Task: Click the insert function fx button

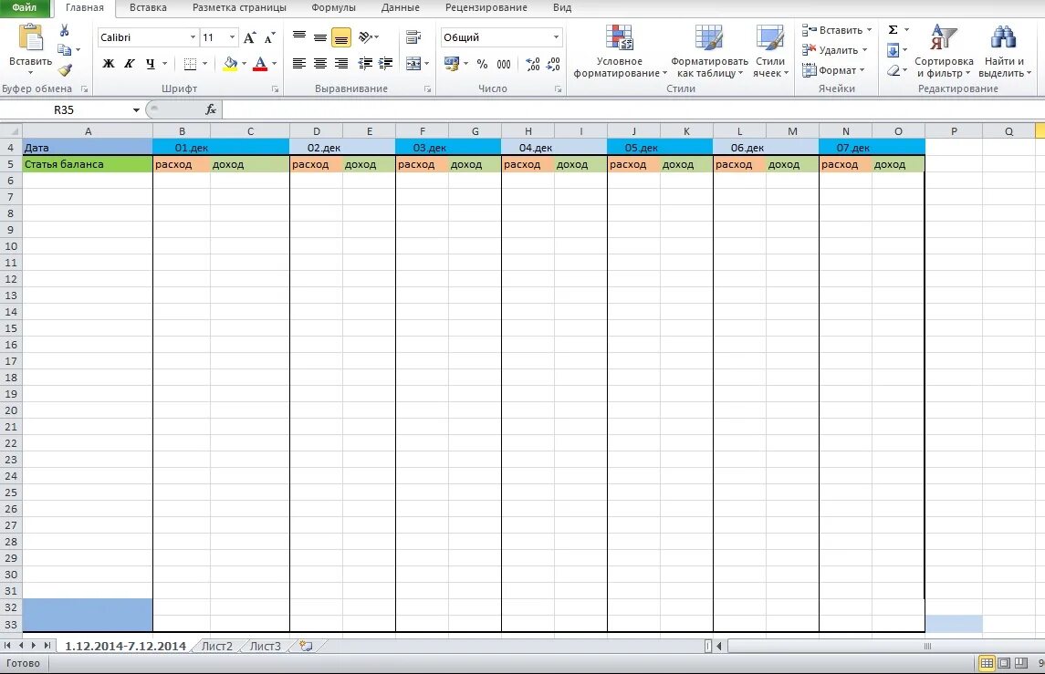Action: click(x=211, y=109)
